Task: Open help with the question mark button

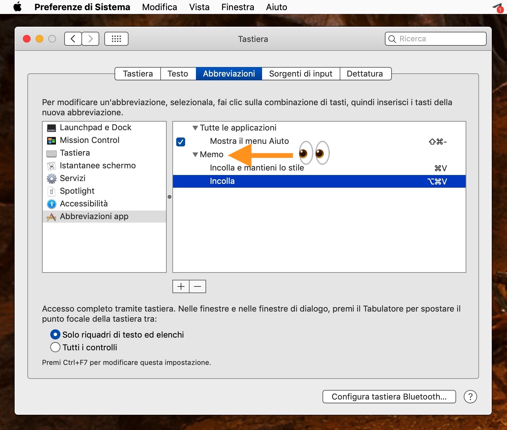Action: coord(470,397)
